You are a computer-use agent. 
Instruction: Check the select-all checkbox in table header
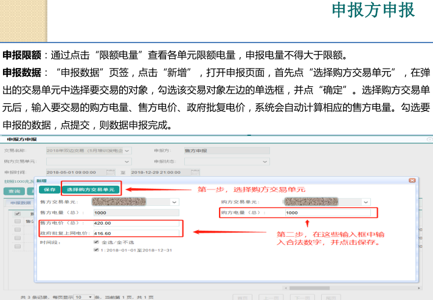tap(17, 214)
